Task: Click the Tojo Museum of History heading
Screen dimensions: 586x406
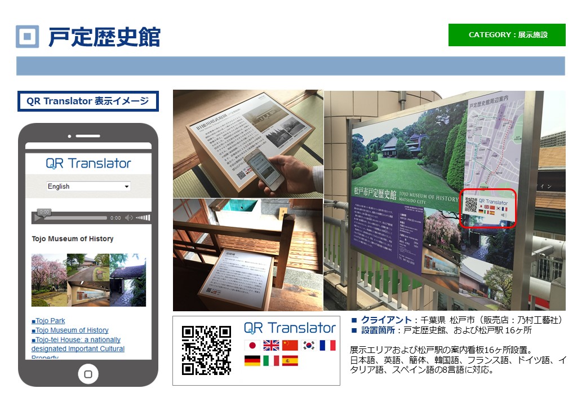Action: click(73, 239)
